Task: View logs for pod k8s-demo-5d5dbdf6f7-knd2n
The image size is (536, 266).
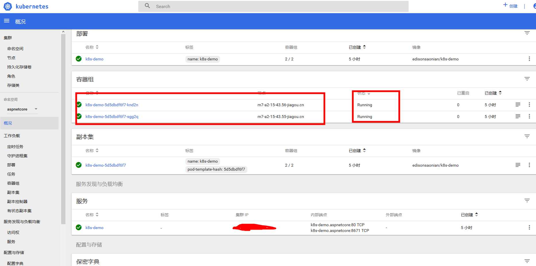Action: pos(518,105)
